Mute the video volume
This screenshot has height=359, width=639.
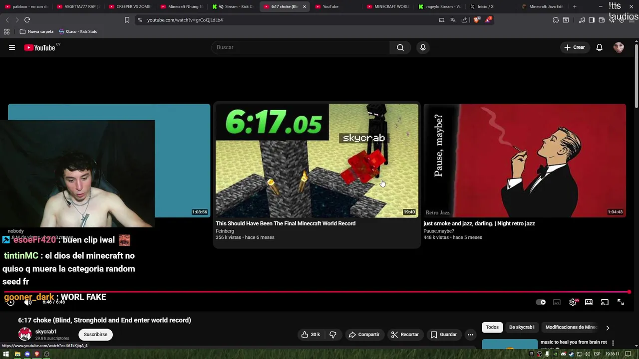[28, 302]
